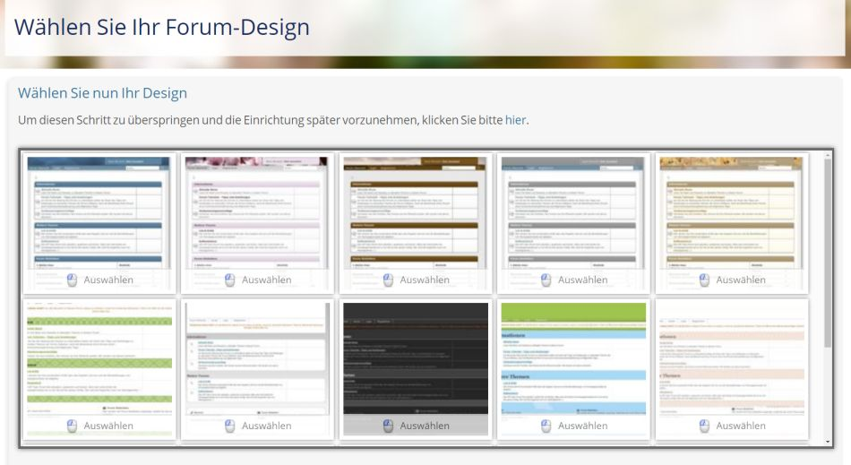Click the title 'Wählen Sie Ihr Forum-Design'

coord(162,27)
